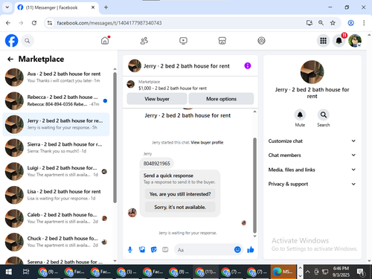Expand the Customize chat section
Viewport: 372px width, 279px height.
(312, 141)
